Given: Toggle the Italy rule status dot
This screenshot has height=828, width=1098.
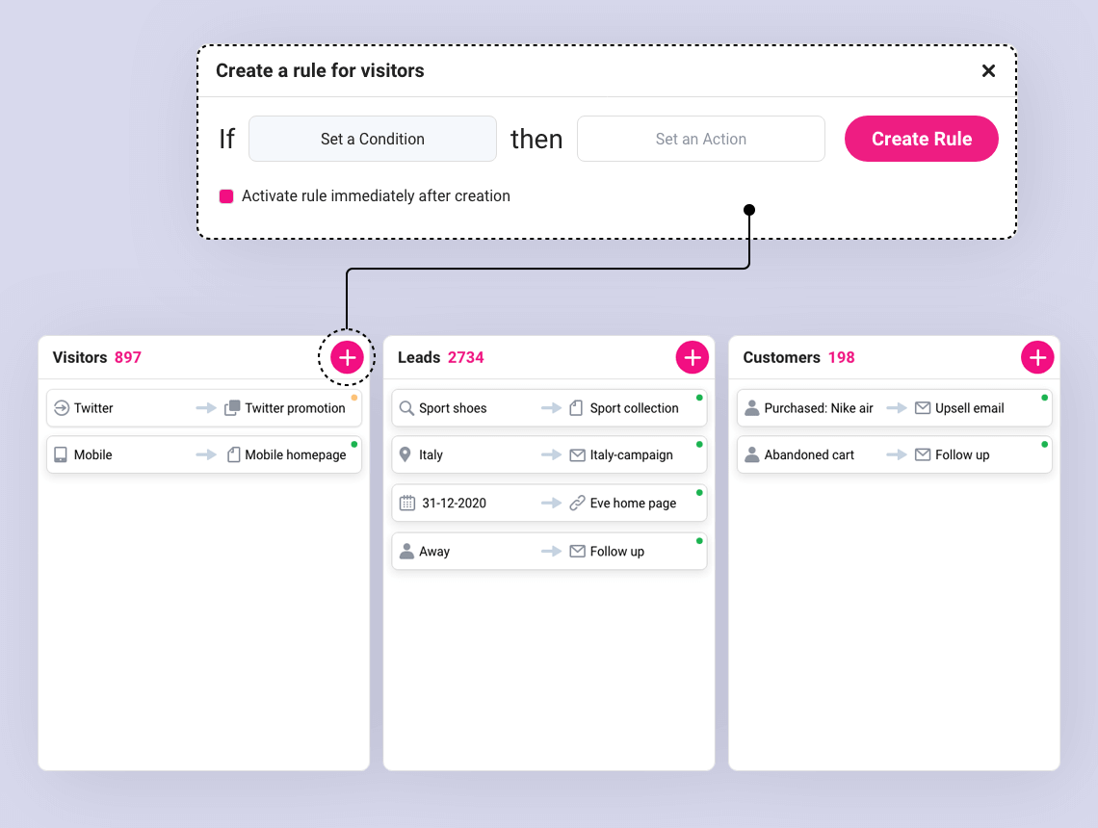Looking at the screenshot, I should 699,445.
